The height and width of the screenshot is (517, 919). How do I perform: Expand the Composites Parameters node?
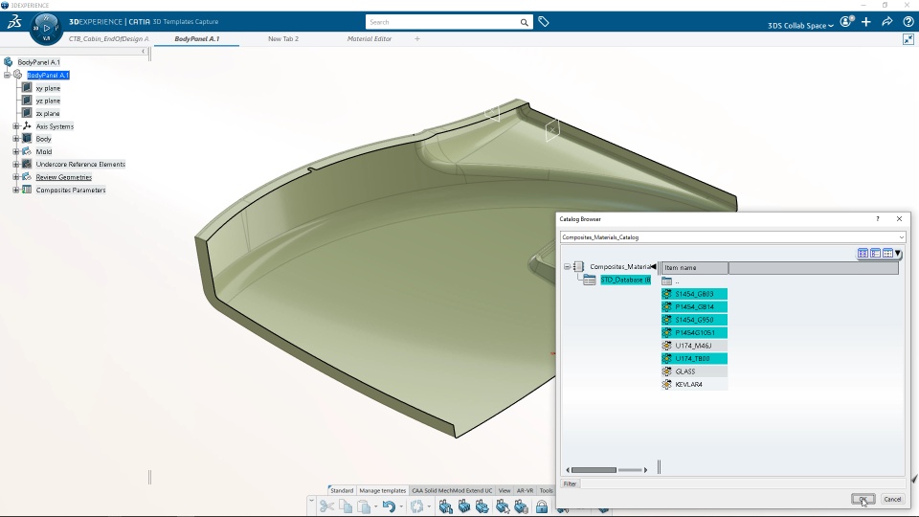coord(16,190)
